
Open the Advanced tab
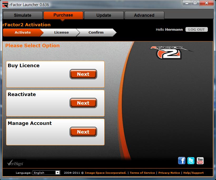point(144,15)
